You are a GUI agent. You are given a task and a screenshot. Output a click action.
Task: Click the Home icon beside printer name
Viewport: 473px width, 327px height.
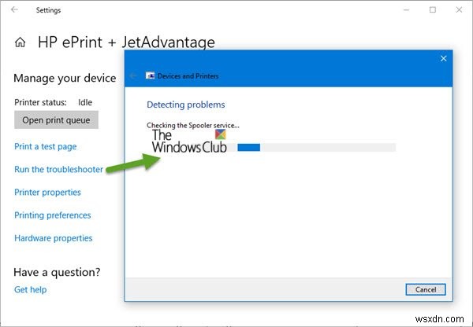pos(20,43)
